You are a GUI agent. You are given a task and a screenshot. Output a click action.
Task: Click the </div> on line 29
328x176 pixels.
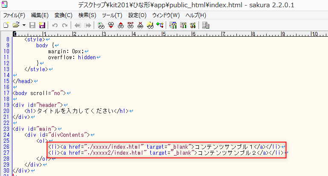[33, 164]
